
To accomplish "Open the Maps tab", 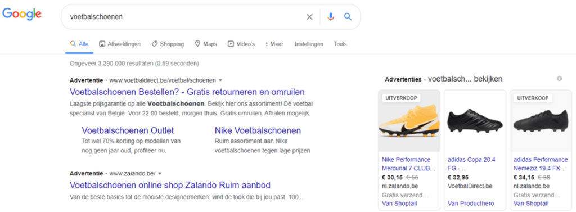I will 206,44.
